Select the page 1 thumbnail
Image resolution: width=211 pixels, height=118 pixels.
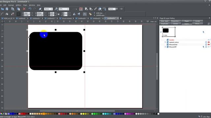coord(169,32)
